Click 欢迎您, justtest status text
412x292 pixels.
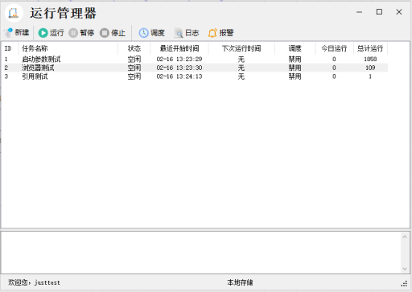(34, 282)
